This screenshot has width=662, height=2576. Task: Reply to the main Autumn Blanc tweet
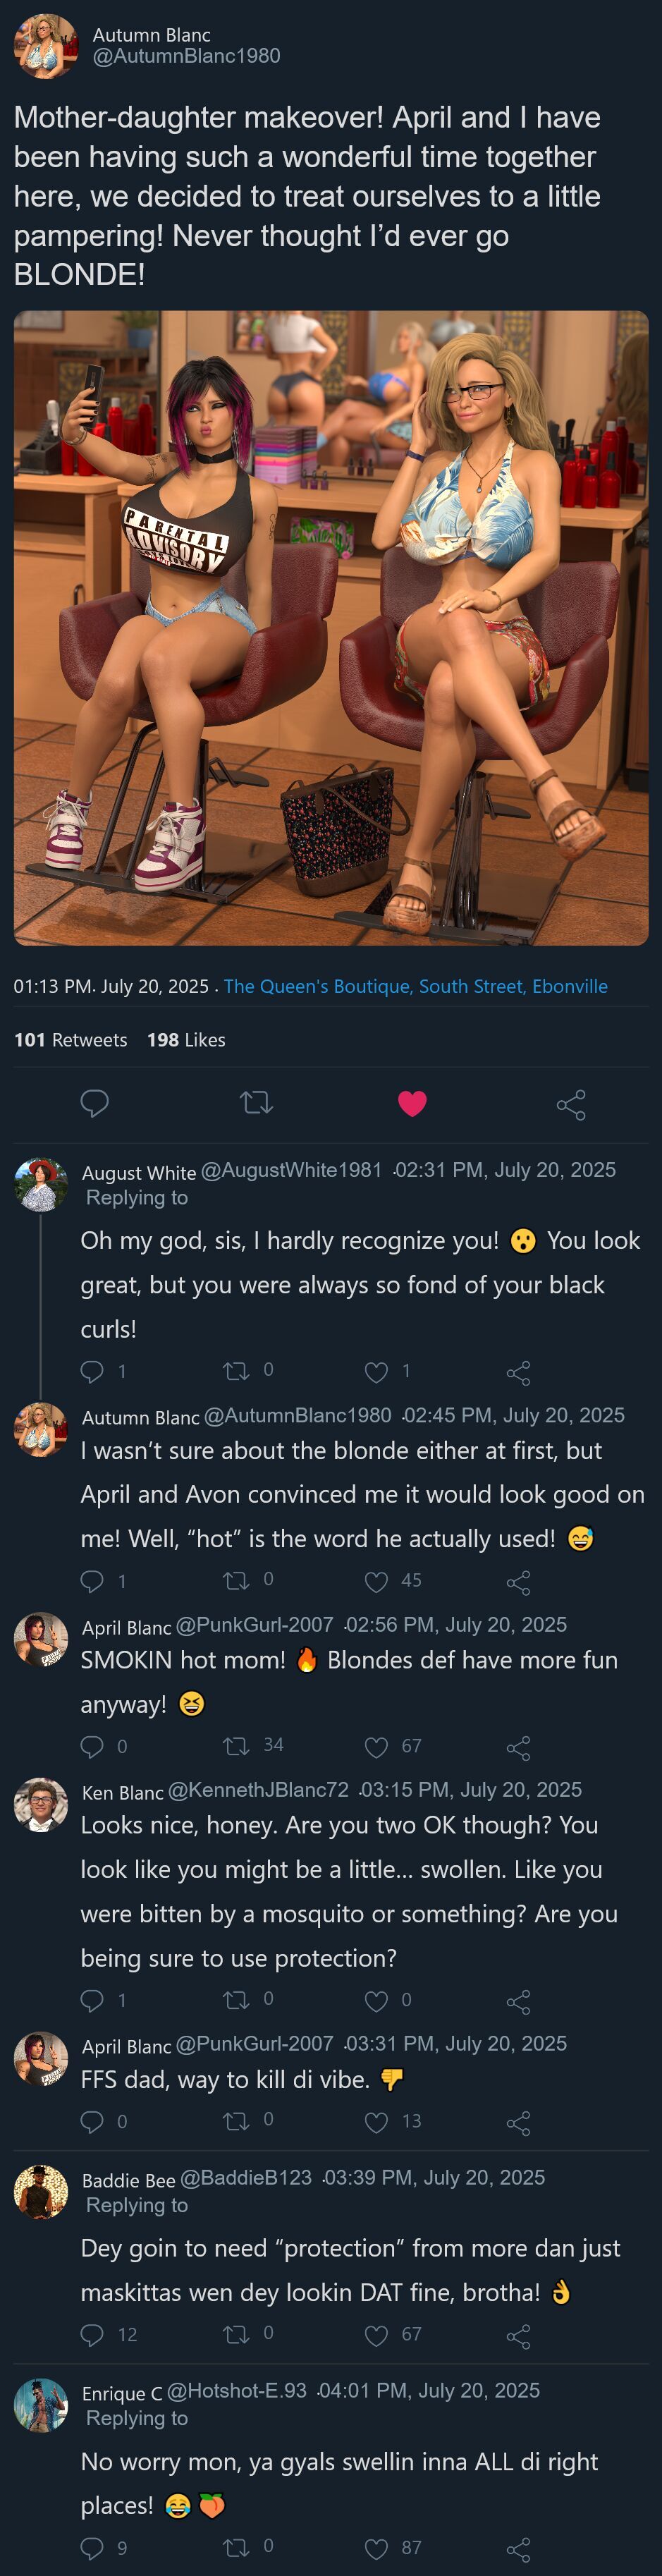[94, 1103]
